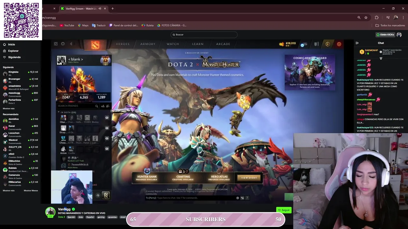The height and width of the screenshot is (229, 408).
Task: Click the Dota minimize-window icon beside the gear
Action: tap(56, 44)
